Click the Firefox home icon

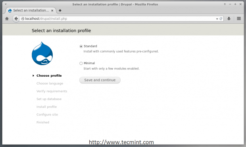click(x=7, y=19)
